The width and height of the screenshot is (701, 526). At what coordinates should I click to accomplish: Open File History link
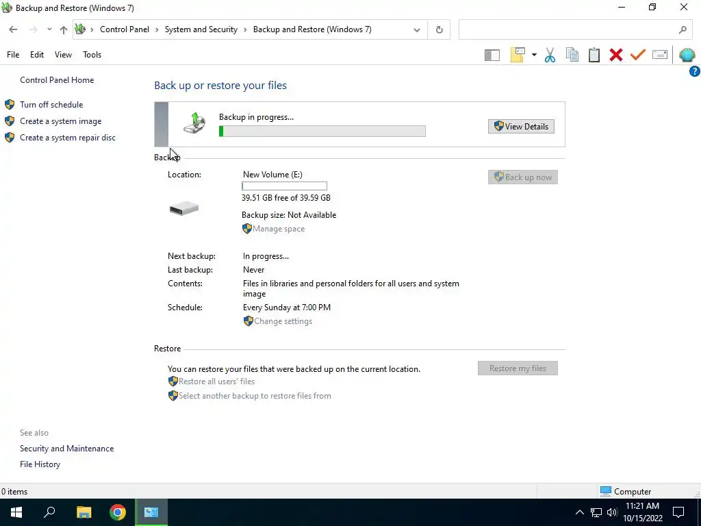40,464
